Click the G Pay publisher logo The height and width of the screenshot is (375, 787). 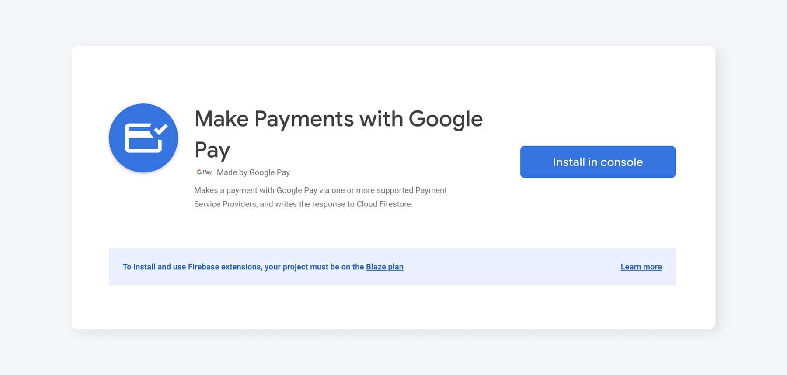(x=204, y=172)
